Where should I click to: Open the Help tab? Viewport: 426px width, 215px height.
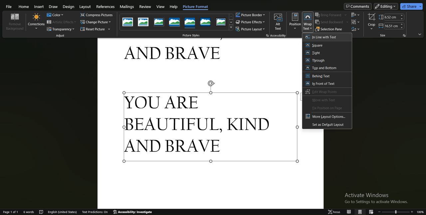(x=173, y=7)
